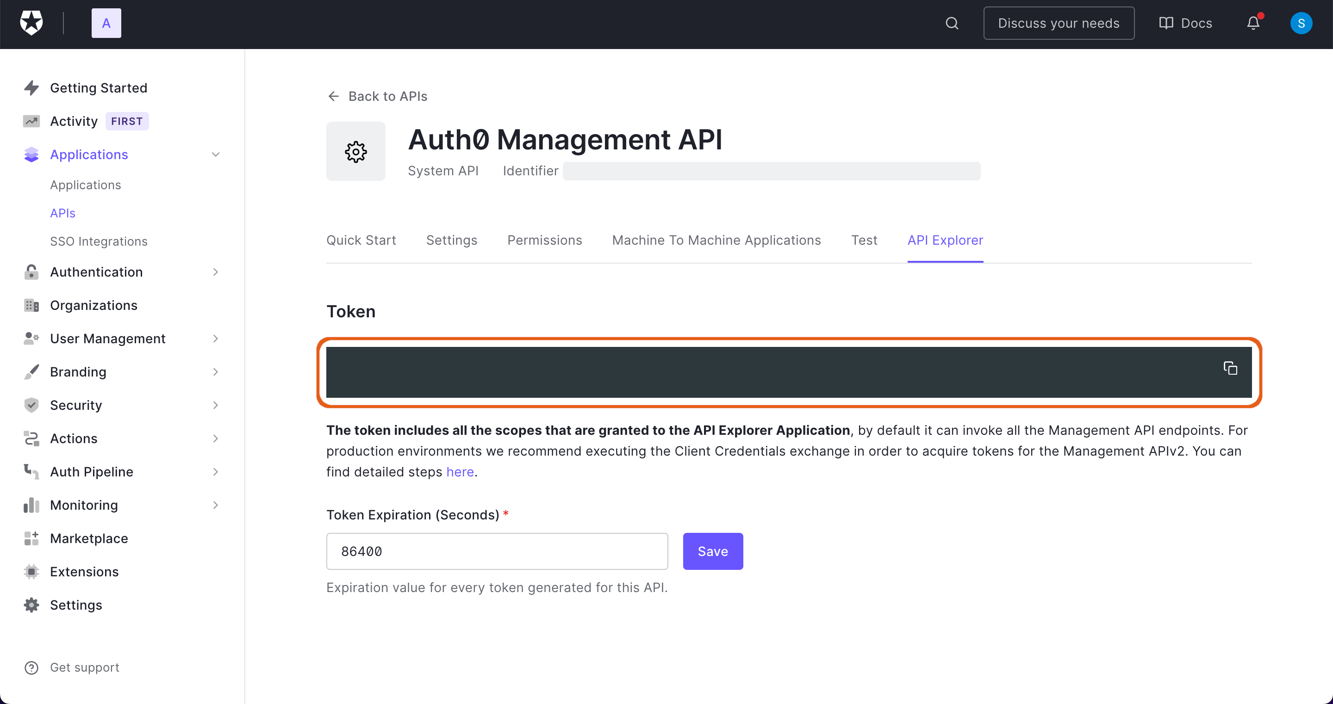
Task: Open the search magnifier icon
Action: coord(952,23)
